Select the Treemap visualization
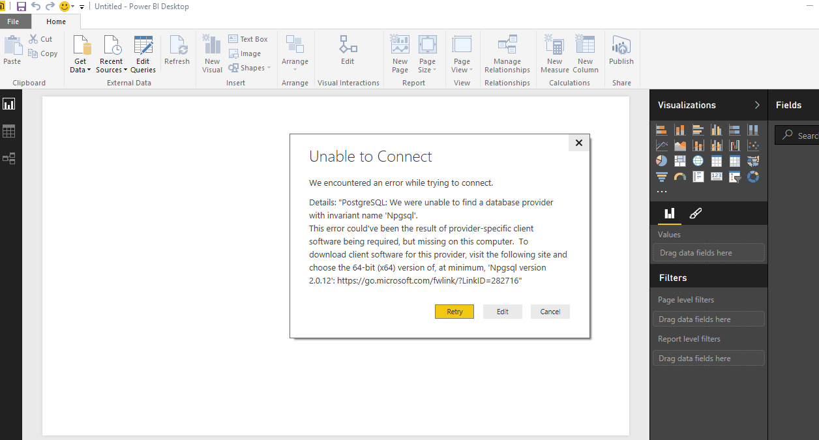 [679, 160]
